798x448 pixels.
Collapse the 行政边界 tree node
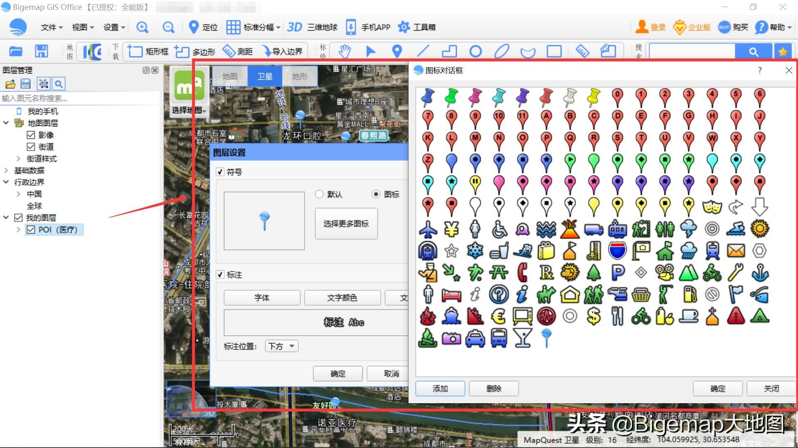(x=6, y=182)
